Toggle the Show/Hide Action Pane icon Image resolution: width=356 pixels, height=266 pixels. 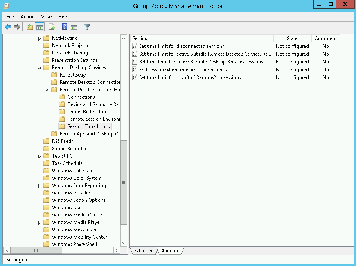tap(74, 27)
